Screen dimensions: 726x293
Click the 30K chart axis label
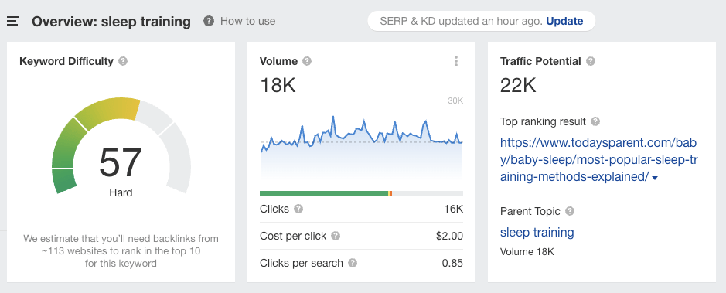(x=455, y=101)
